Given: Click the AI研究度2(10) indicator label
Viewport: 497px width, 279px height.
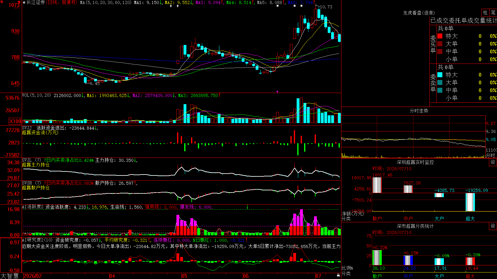Looking at the screenshot, I should pos(37,240).
